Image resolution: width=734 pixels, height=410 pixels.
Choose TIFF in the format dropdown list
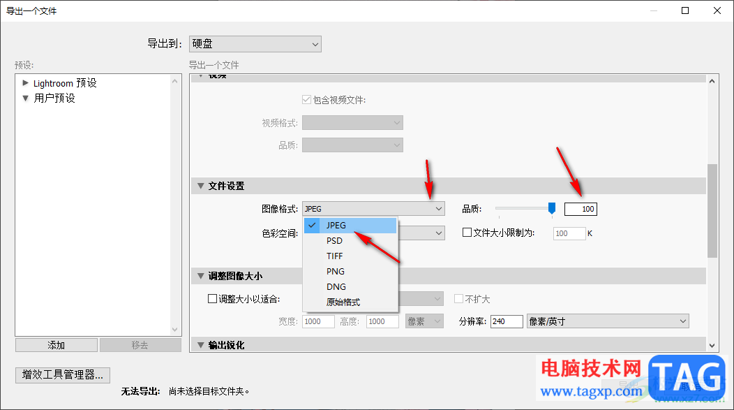pos(335,256)
